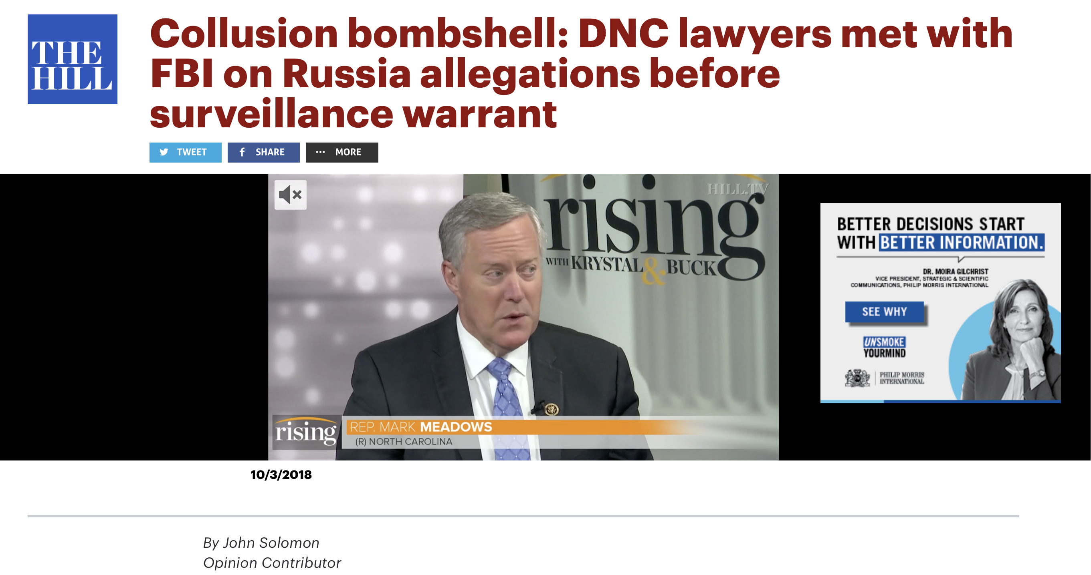
Task: Open the three-dots More icon
Action: pos(321,152)
